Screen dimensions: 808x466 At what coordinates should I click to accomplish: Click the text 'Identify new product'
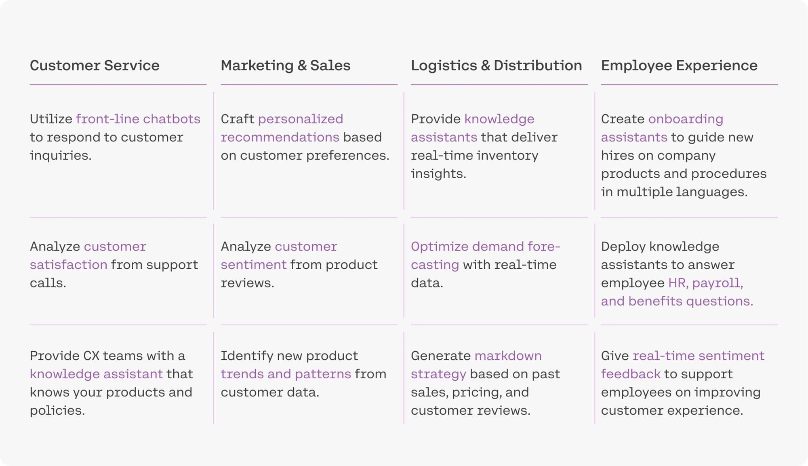coord(289,356)
